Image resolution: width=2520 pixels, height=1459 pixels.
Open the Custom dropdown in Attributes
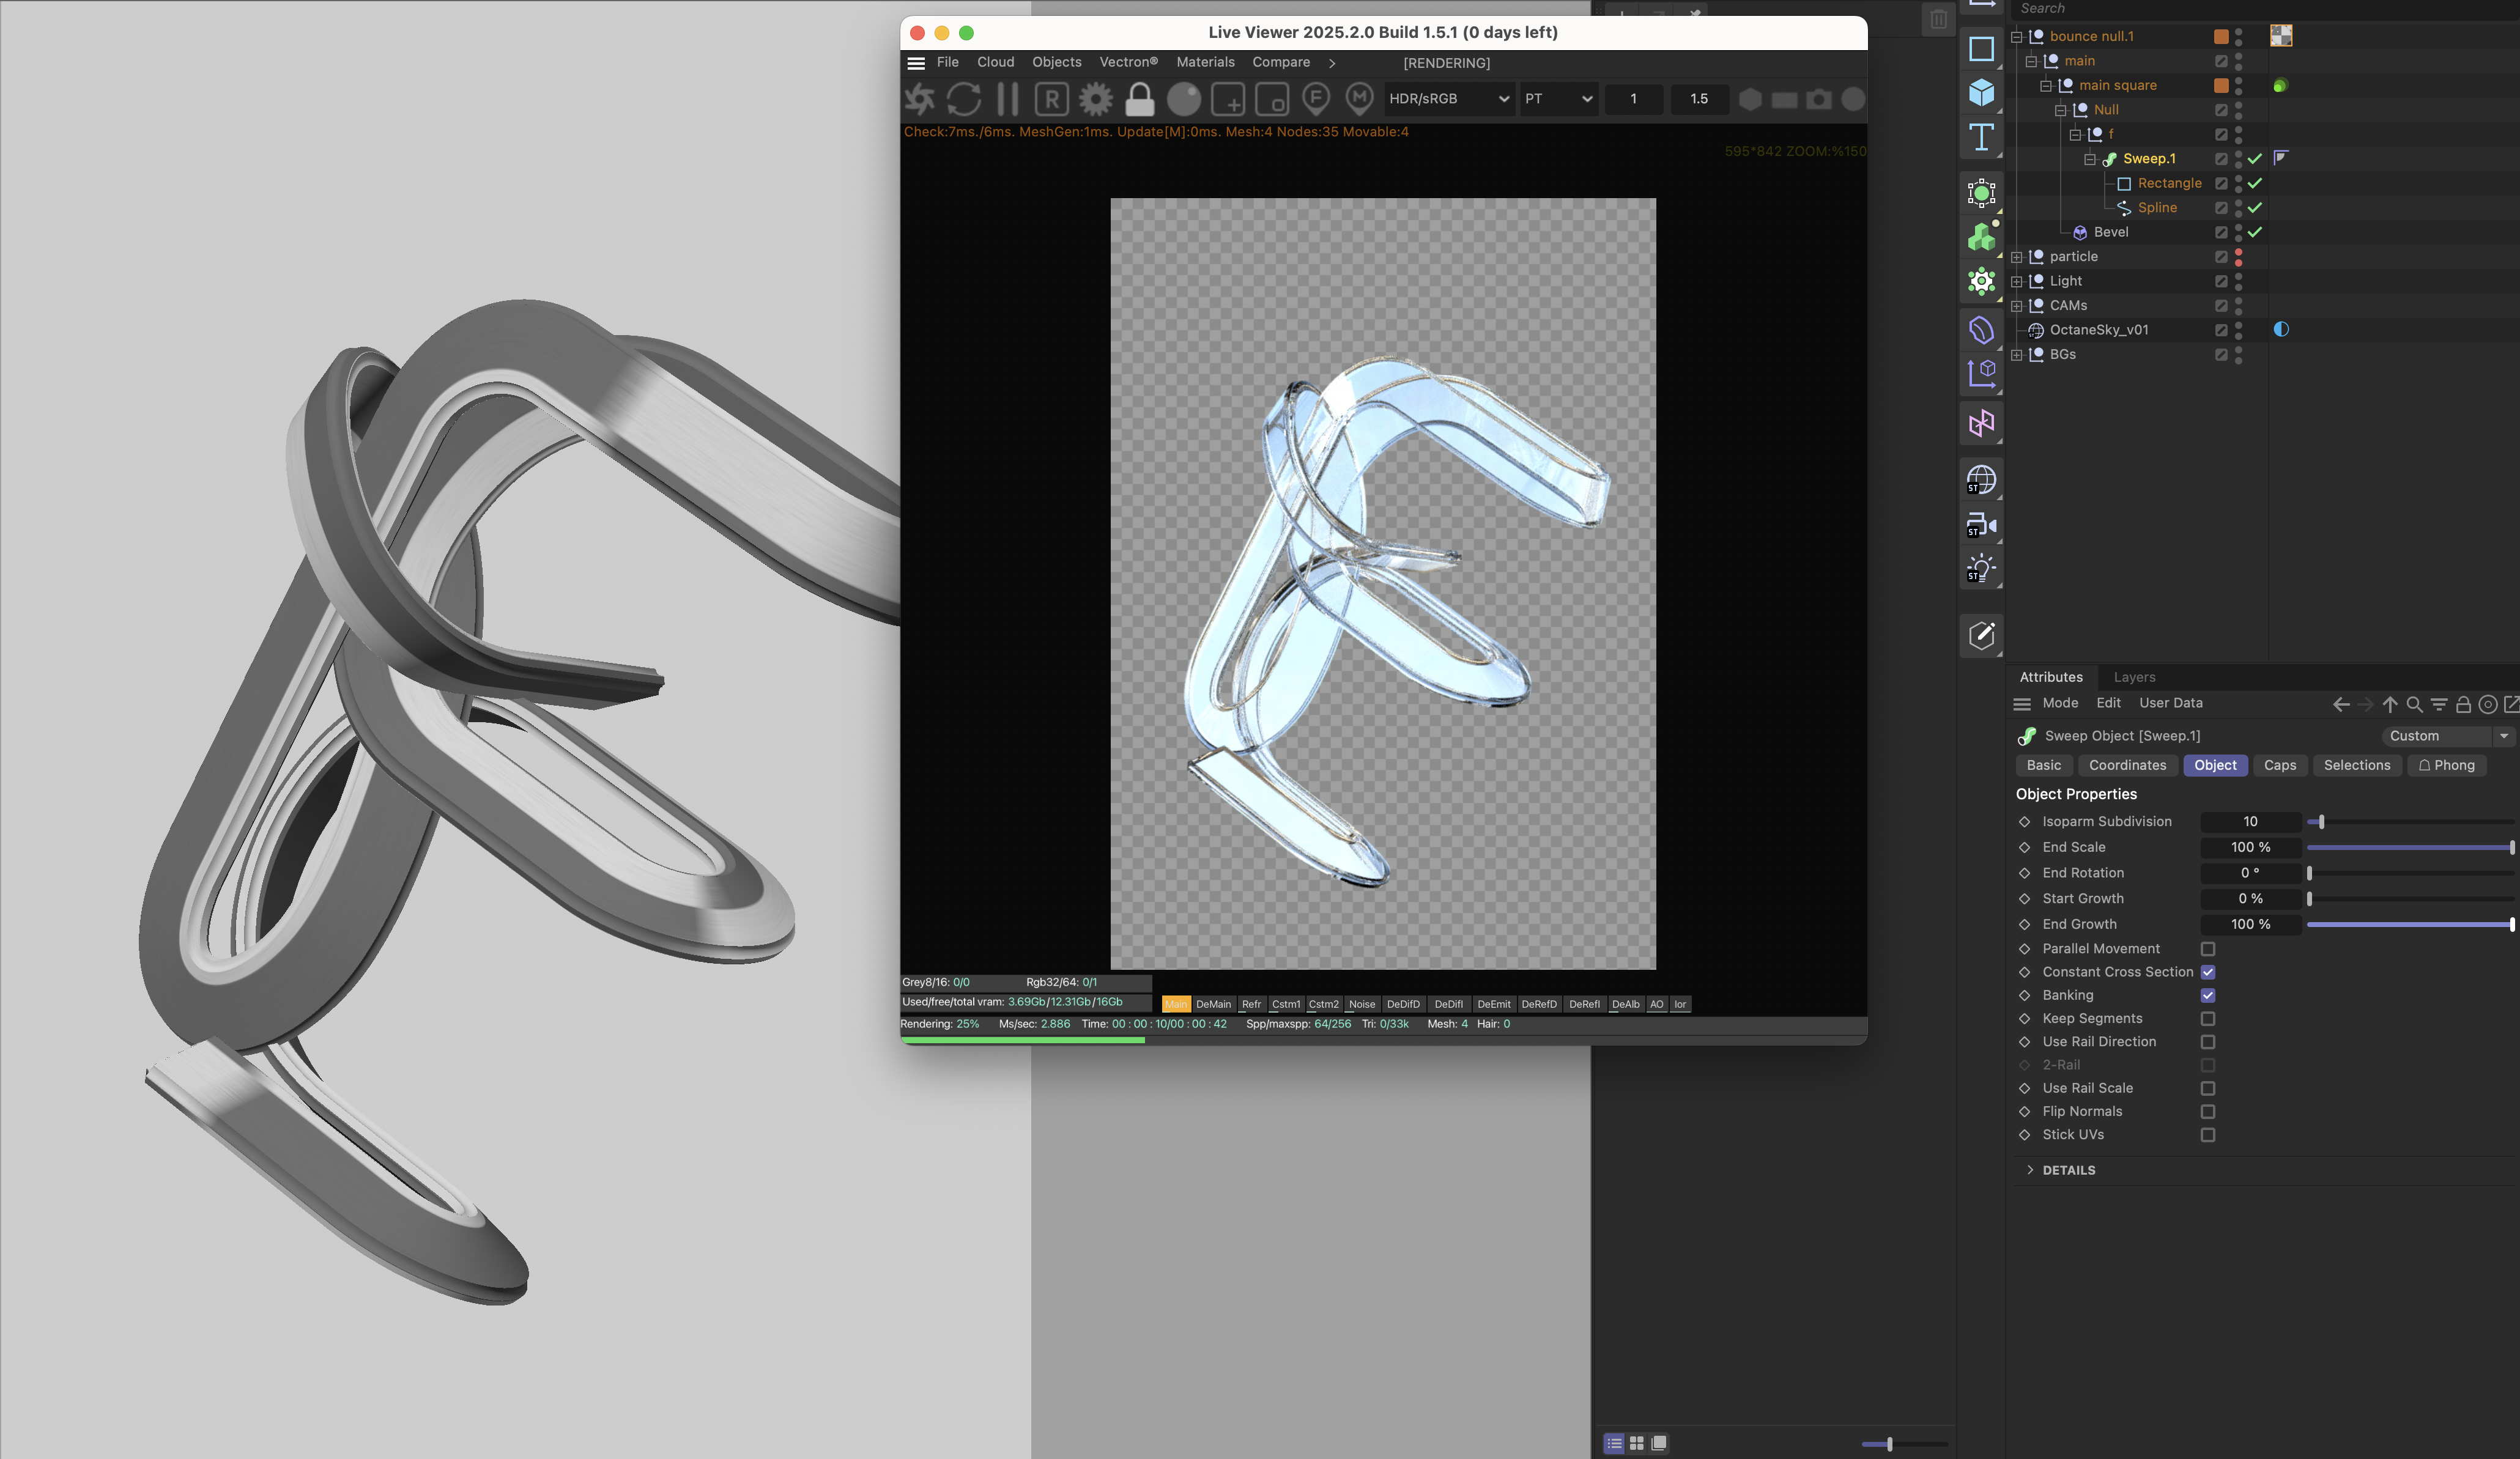click(x=2449, y=736)
